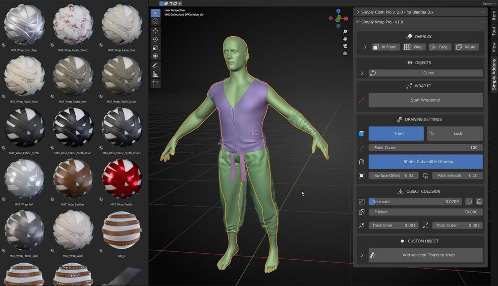Open the Tool sidebar tab
Viewport: 498px width, 286px height.
click(494, 31)
